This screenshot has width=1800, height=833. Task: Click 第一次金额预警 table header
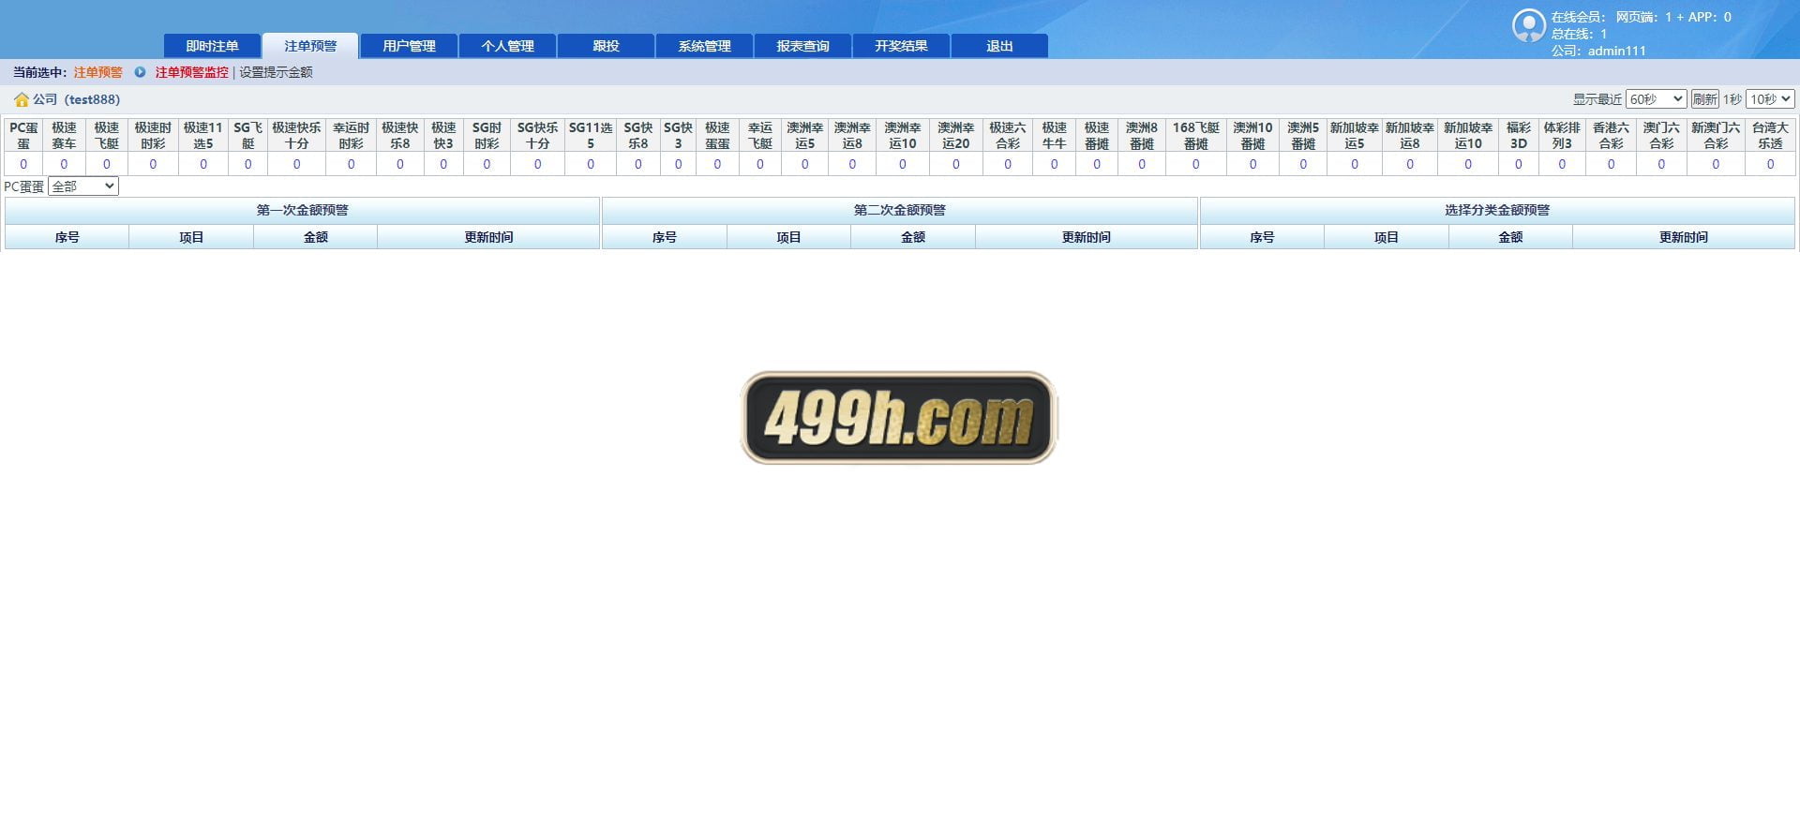(302, 210)
